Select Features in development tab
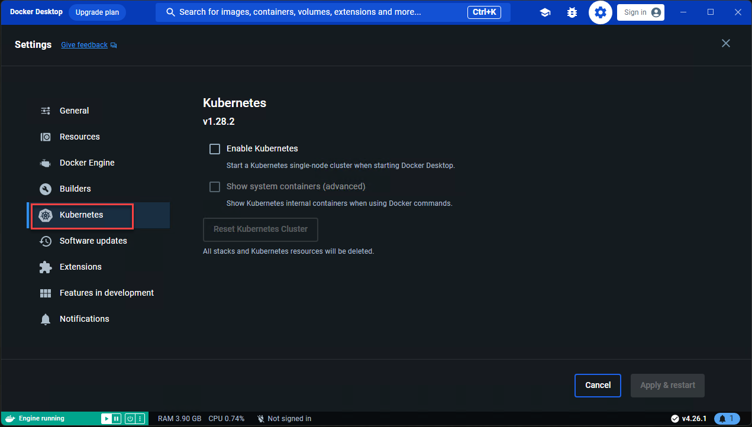Image resolution: width=752 pixels, height=427 pixels. [99, 293]
